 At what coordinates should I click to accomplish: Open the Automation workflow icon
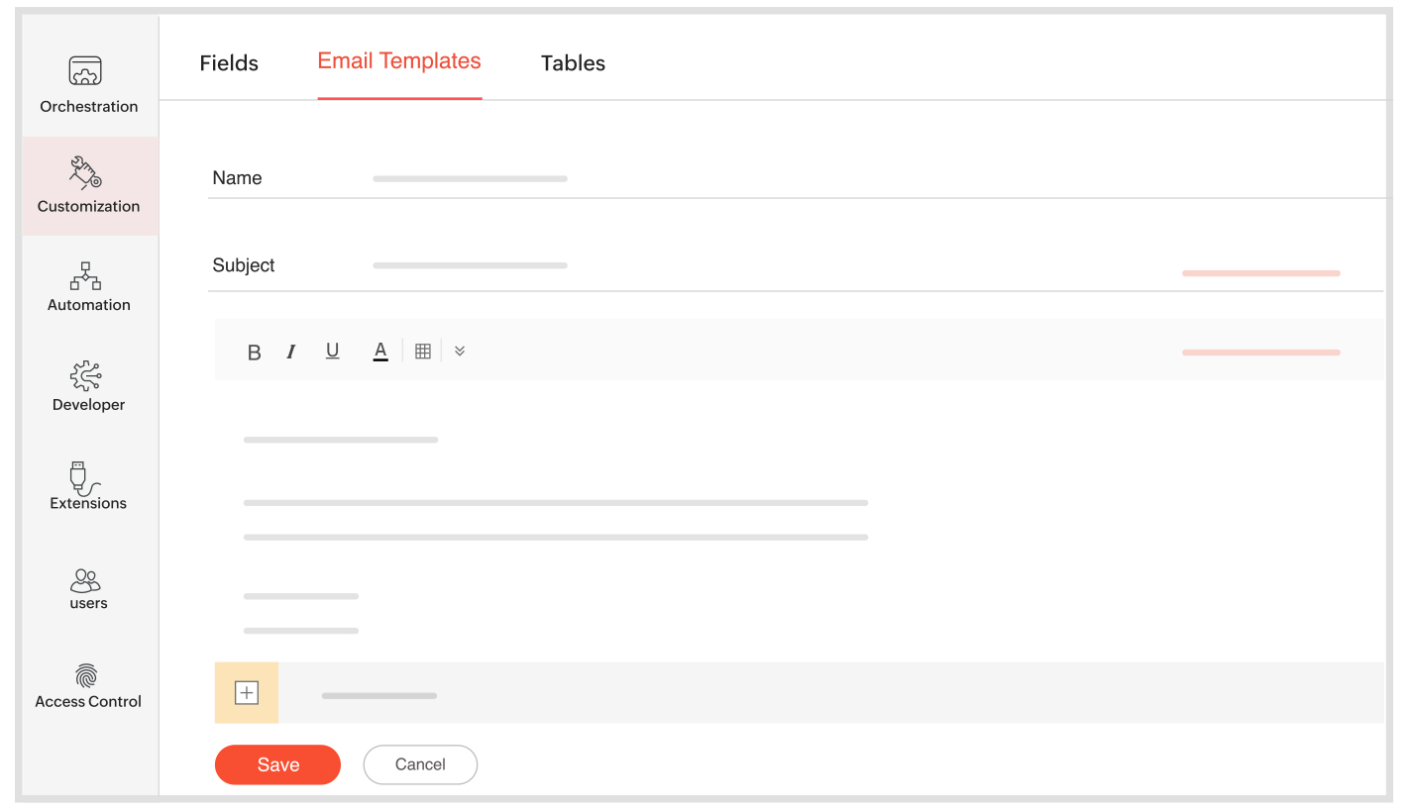pos(85,275)
